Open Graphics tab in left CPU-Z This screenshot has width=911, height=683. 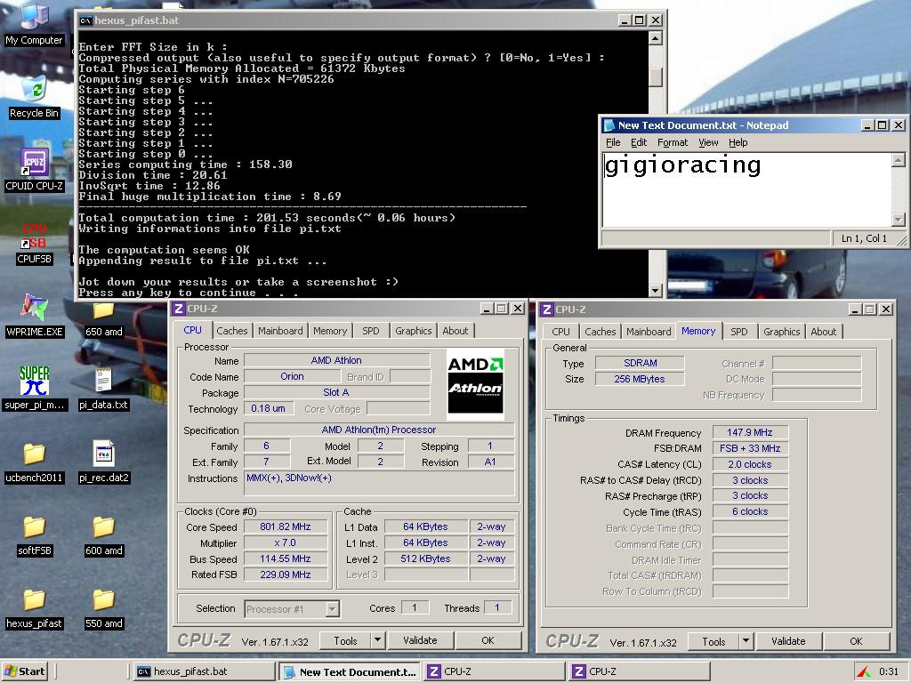point(413,331)
